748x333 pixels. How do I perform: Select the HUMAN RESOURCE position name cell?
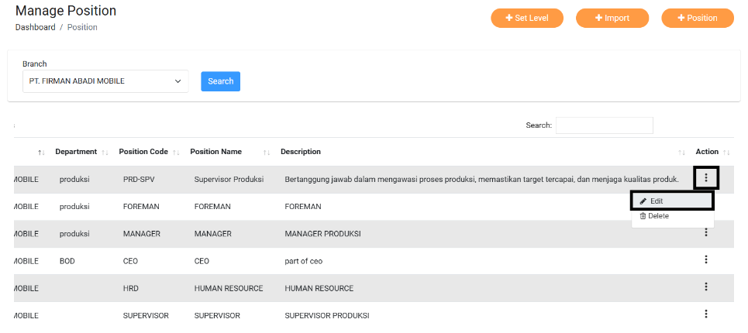229,289
